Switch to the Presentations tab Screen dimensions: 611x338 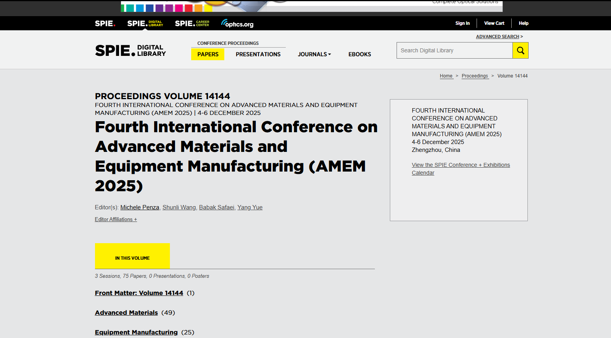click(x=258, y=54)
